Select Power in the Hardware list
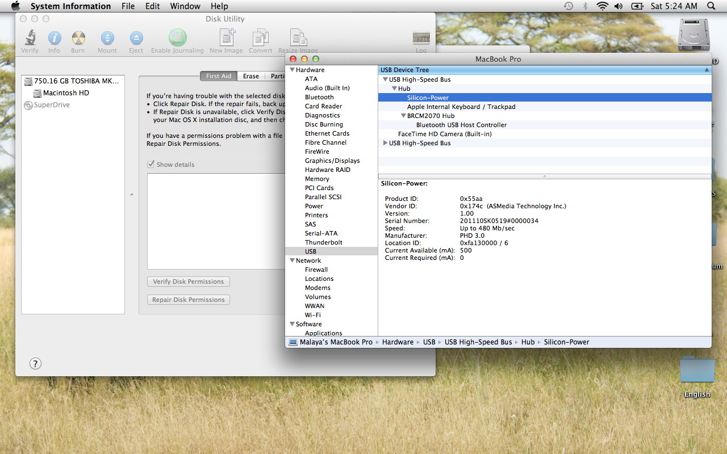Image resolution: width=727 pixels, height=454 pixels. (314, 206)
